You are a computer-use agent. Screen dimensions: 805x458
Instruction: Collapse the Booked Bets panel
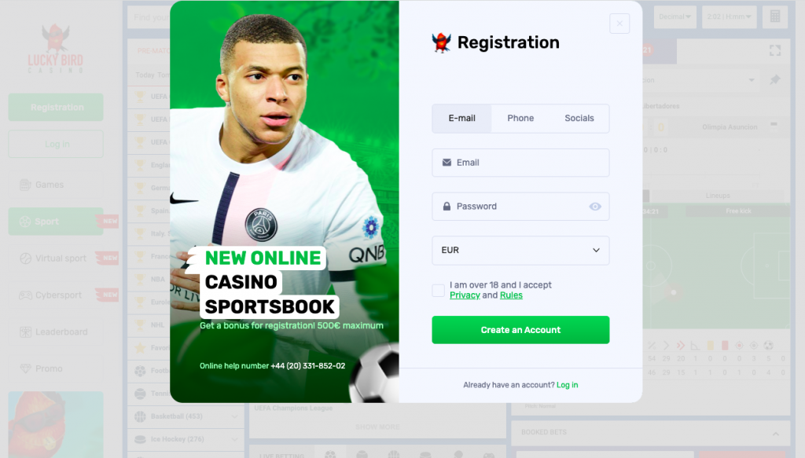point(776,434)
